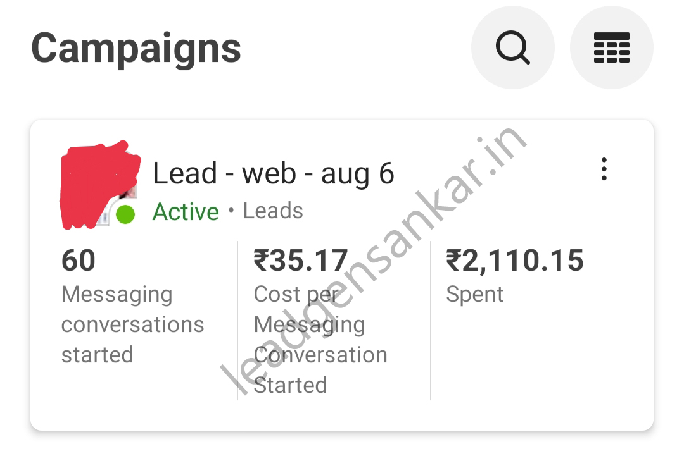The width and height of the screenshot is (684, 456).
Task: Click the table columns view icon
Action: [611, 47]
